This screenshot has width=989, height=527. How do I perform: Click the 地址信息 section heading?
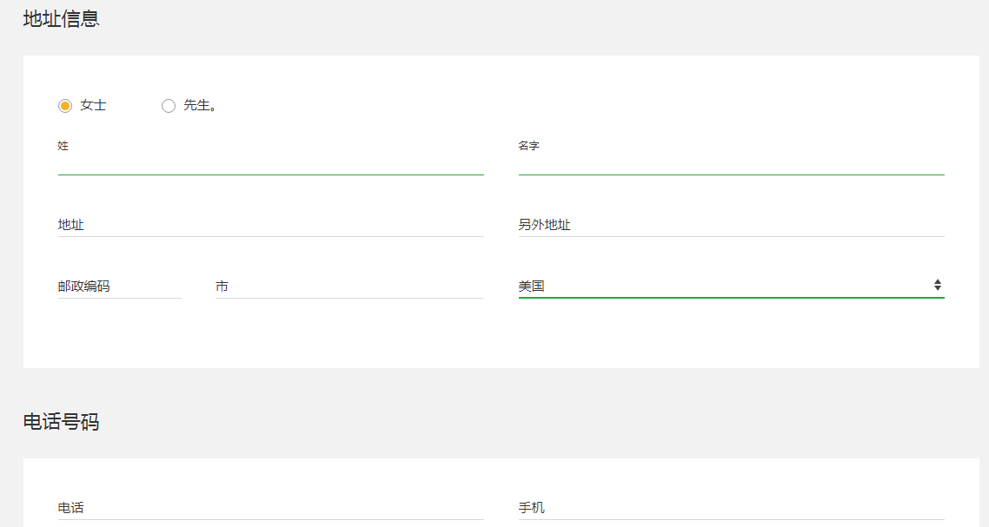click(x=61, y=19)
